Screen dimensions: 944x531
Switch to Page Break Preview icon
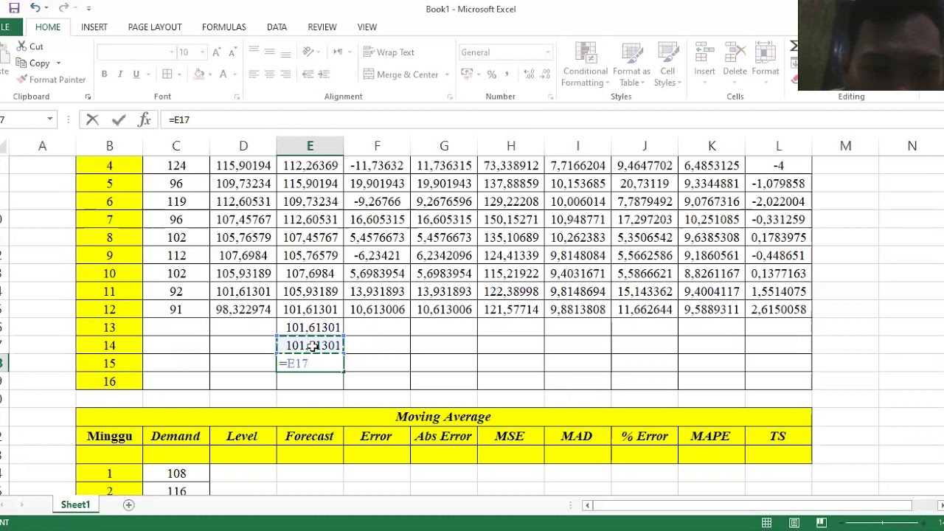point(822,523)
